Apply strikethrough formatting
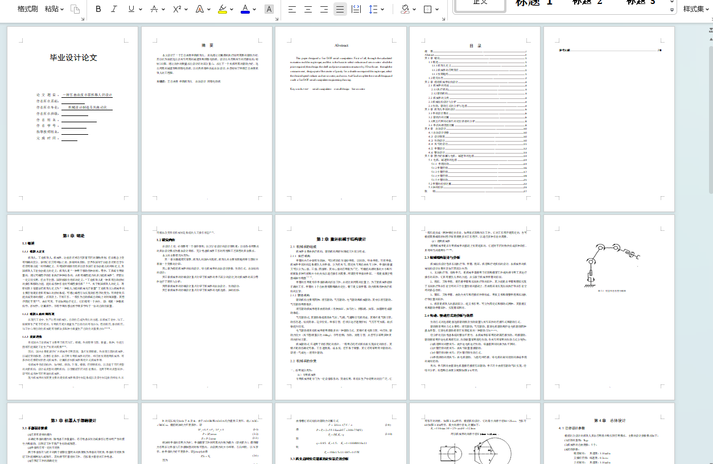This screenshot has width=713, height=464. coord(154,9)
